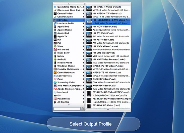Click the PS3 category icon
This screenshot has height=133, width=184.
(x=55, y=43)
